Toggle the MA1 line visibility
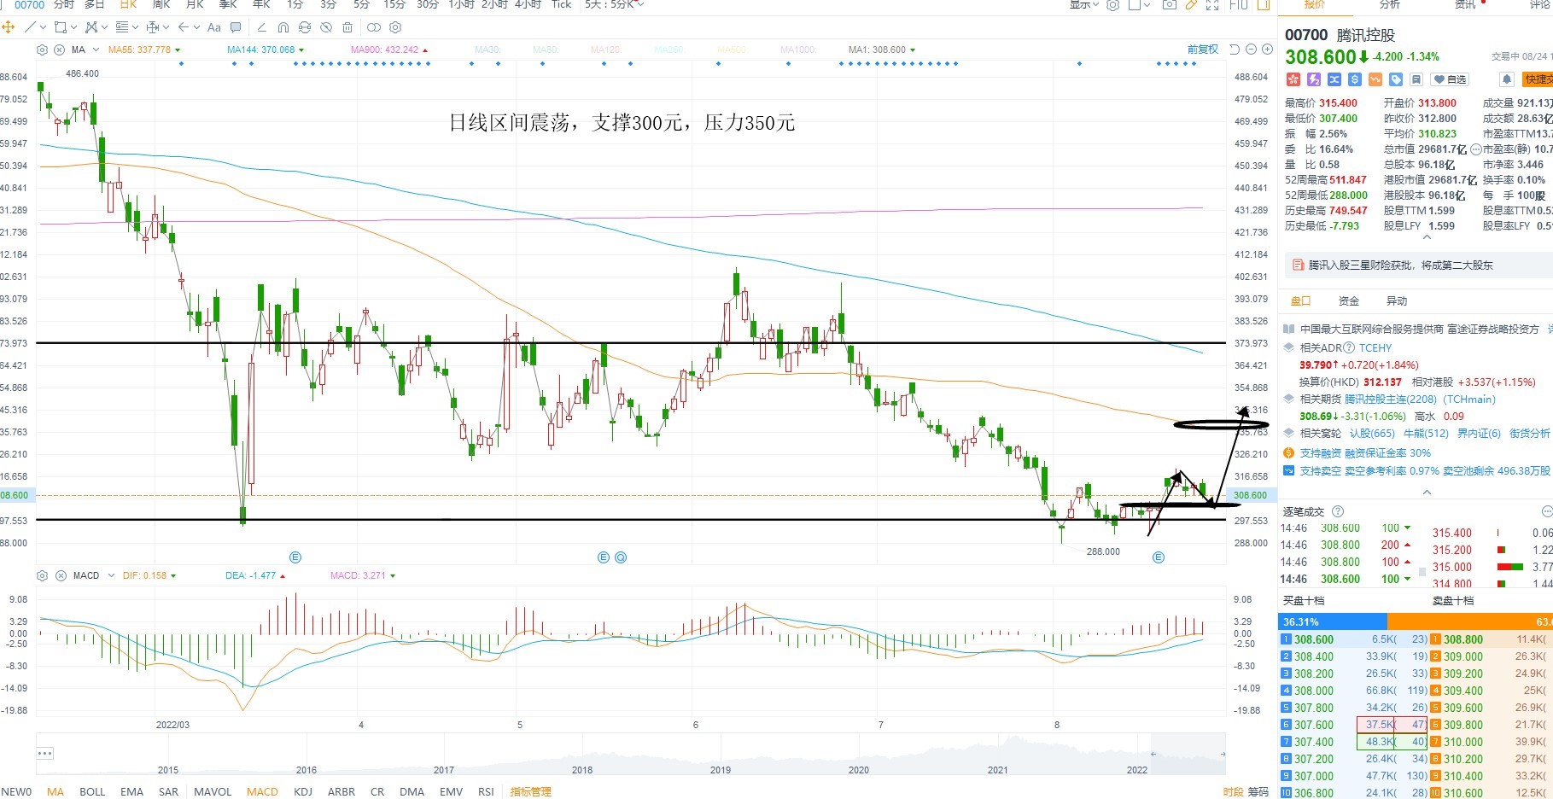 coord(881,50)
